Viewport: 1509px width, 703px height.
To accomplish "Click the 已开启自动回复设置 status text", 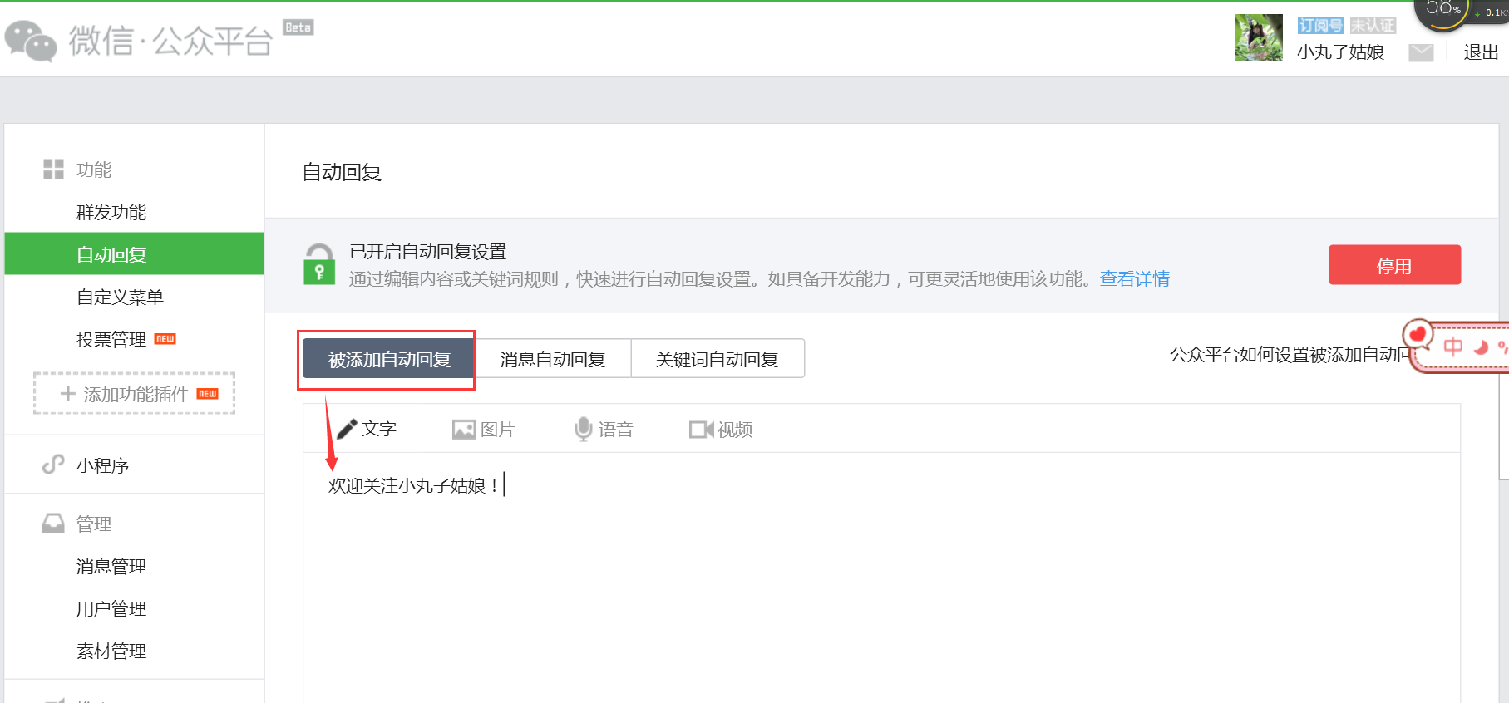I will click(428, 252).
